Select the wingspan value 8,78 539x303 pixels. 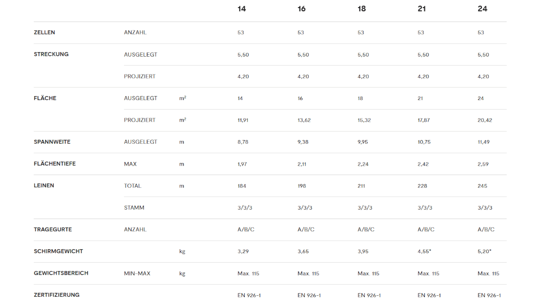[243, 142]
